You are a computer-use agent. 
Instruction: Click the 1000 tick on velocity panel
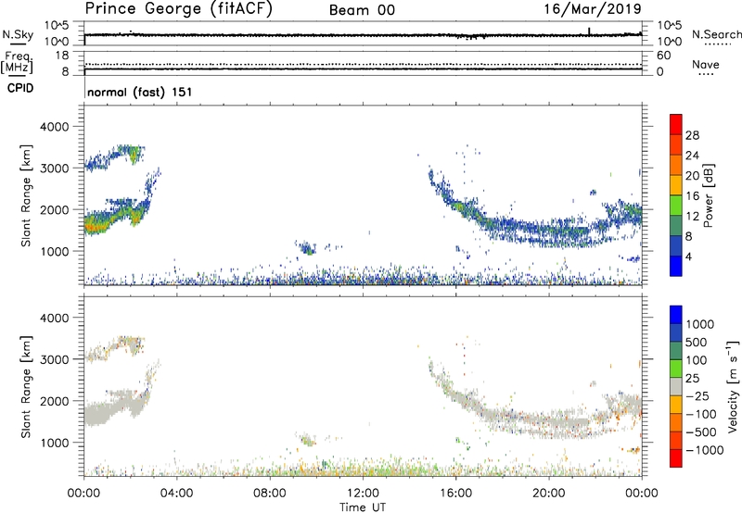55,443
